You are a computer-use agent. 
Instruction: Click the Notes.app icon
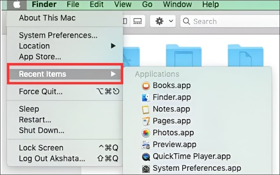click(x=146, y=109)
